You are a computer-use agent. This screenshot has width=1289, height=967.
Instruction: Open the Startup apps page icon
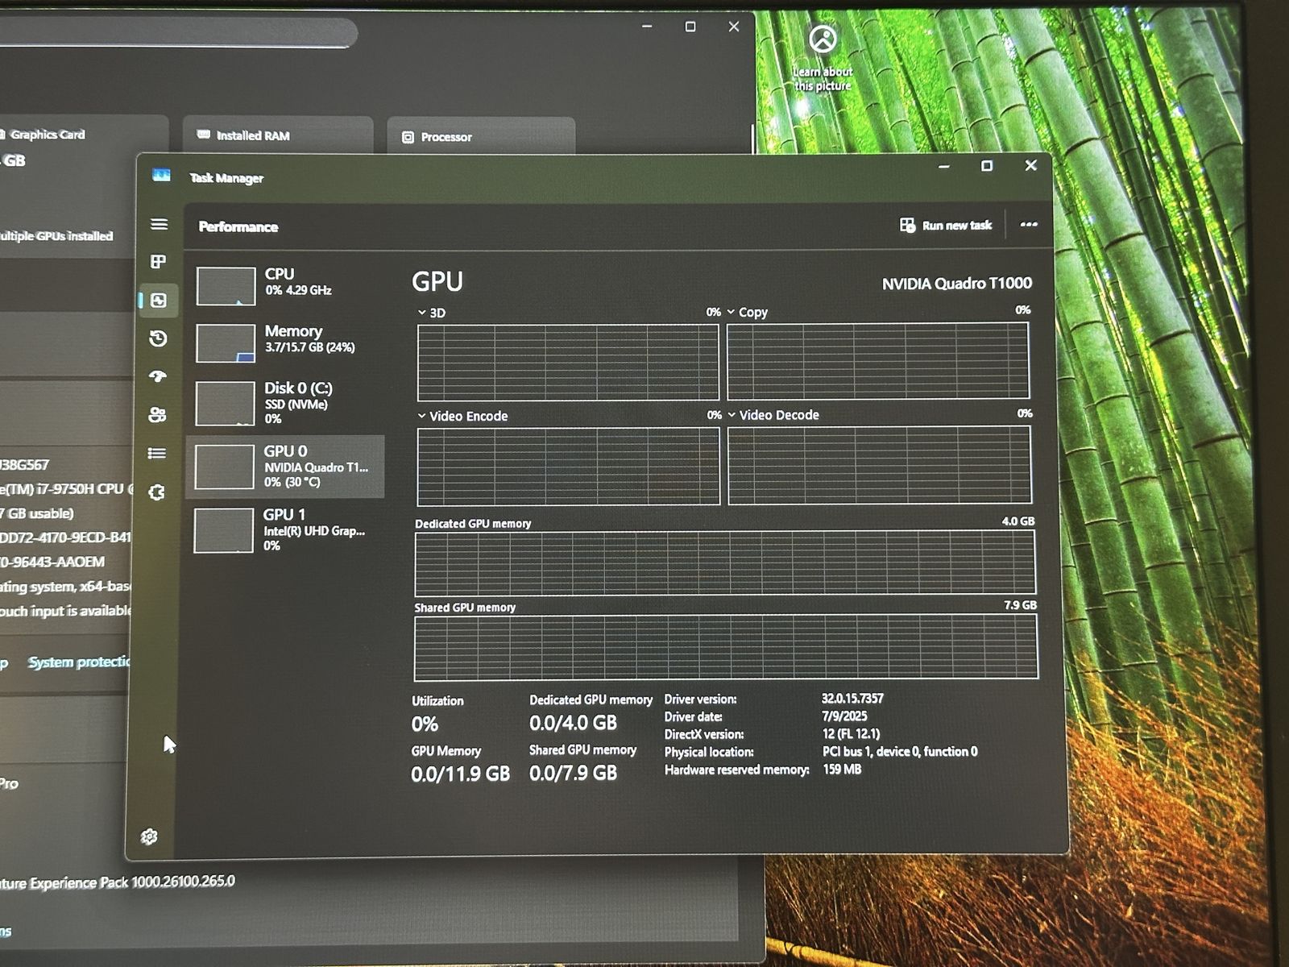158,376
